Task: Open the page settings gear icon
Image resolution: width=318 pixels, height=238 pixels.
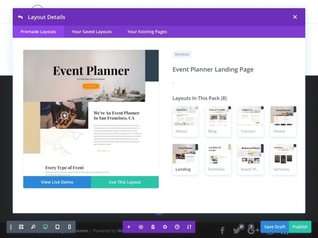Action: point(165,227)
